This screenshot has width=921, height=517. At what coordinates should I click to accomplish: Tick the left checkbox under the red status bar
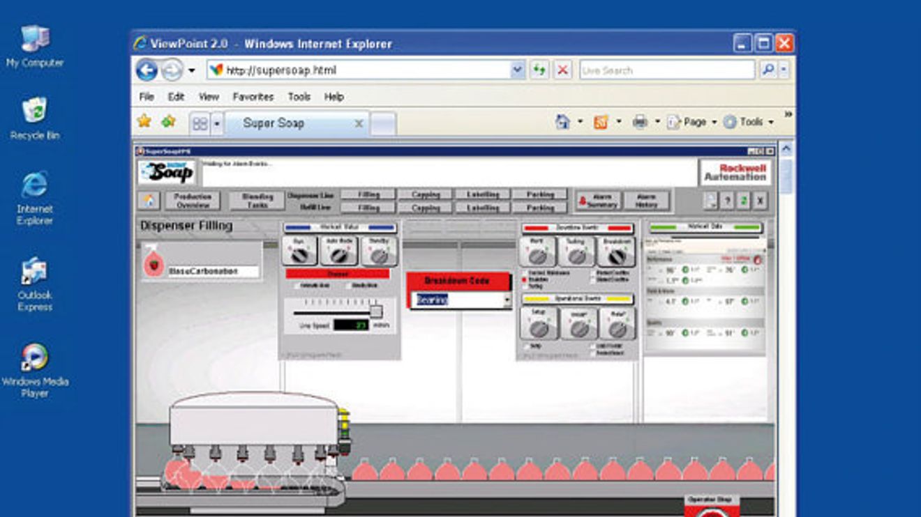click(298, 285)
